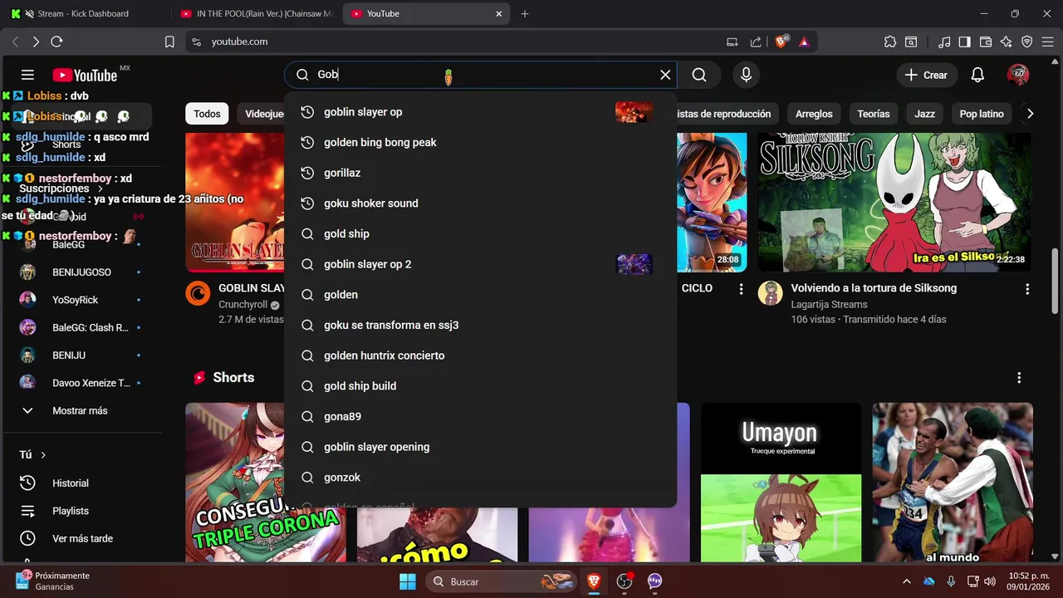
Task: Open options menu for the Silksong video
Action: (x=1027, y=289)
